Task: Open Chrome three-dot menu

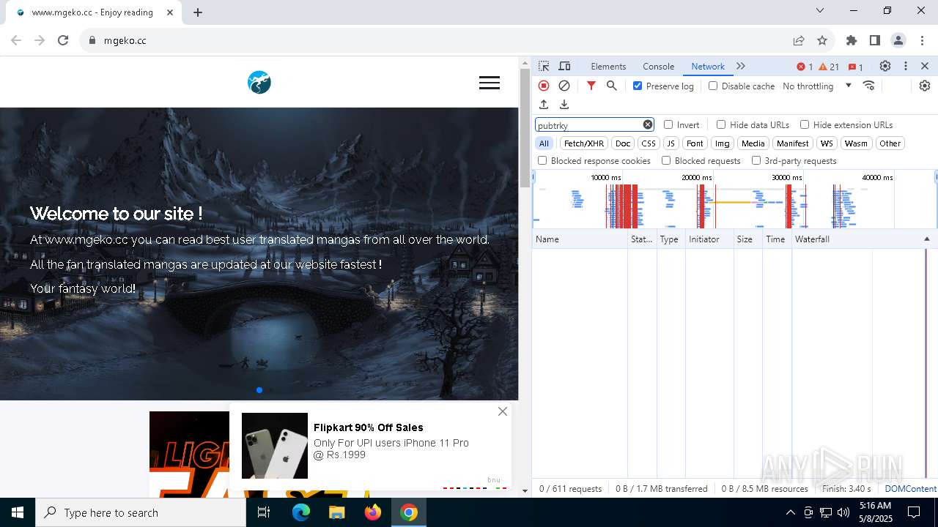Action: pyautogui.click(x=922, y=40)
